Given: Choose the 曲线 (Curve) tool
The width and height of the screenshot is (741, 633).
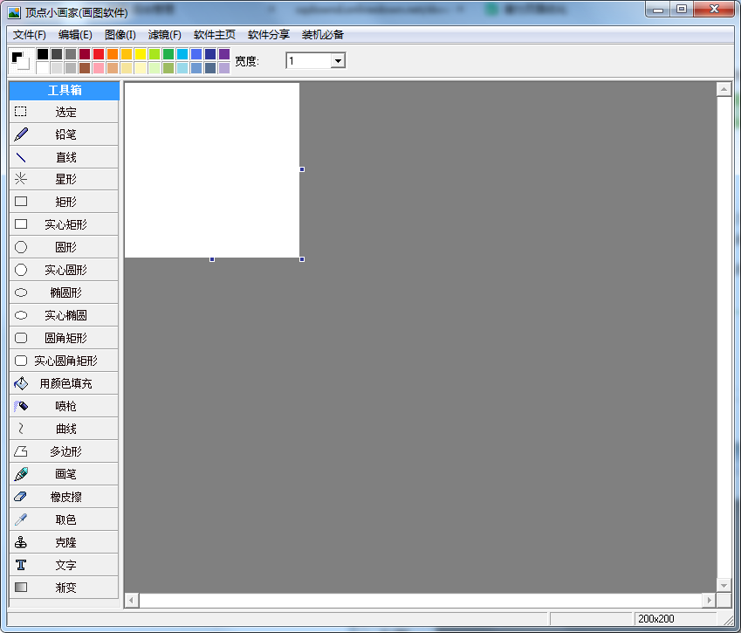Looking at the screenshot, I should tap(63, 429).
